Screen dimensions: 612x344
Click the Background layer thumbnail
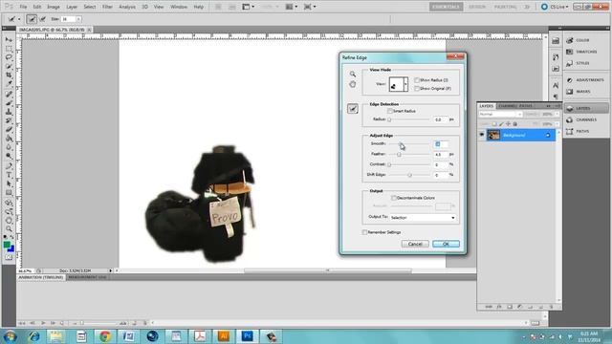tap(493, 135)
